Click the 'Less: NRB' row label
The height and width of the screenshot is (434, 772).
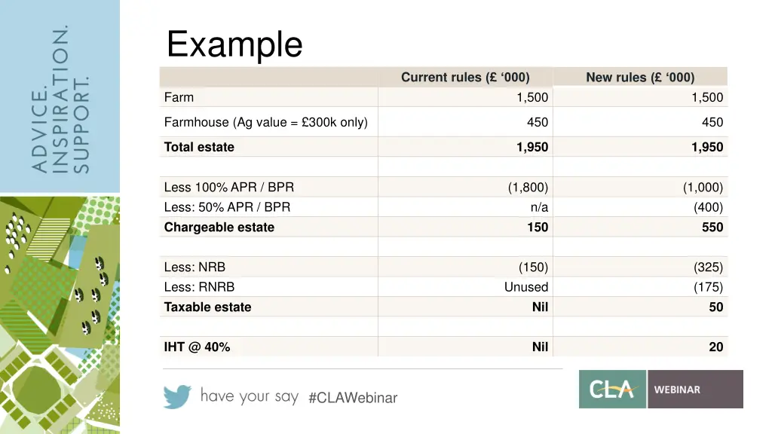click(x=195, y=267)
